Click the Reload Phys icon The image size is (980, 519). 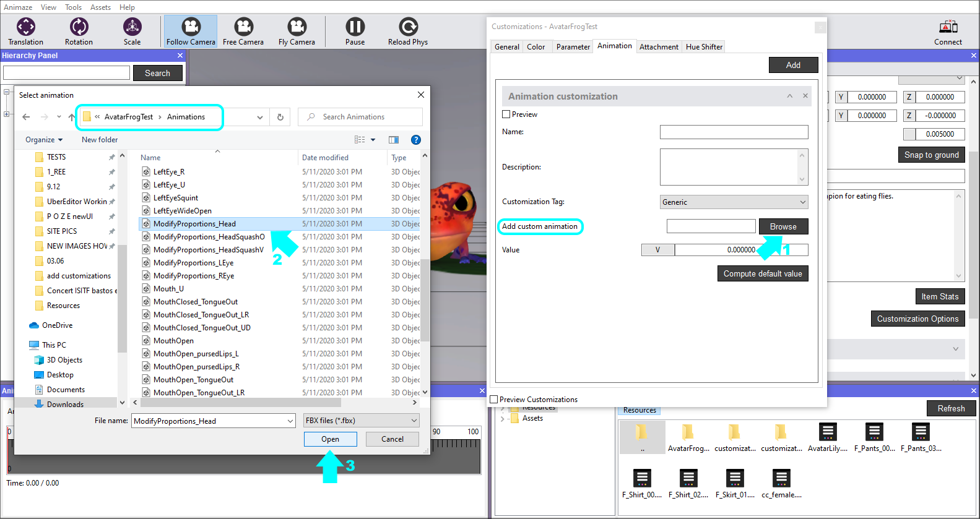pyautogui.click(x=408, y=32)
